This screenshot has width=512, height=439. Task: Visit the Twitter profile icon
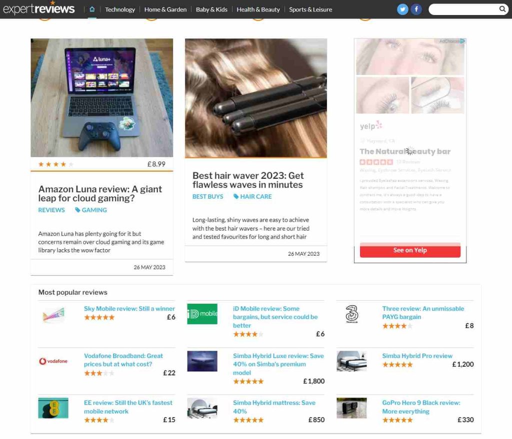coord(402,9)
